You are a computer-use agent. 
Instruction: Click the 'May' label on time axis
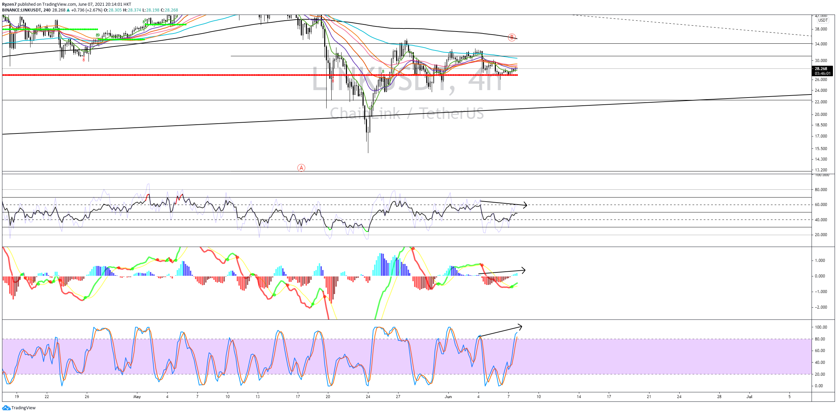point(137,397)
